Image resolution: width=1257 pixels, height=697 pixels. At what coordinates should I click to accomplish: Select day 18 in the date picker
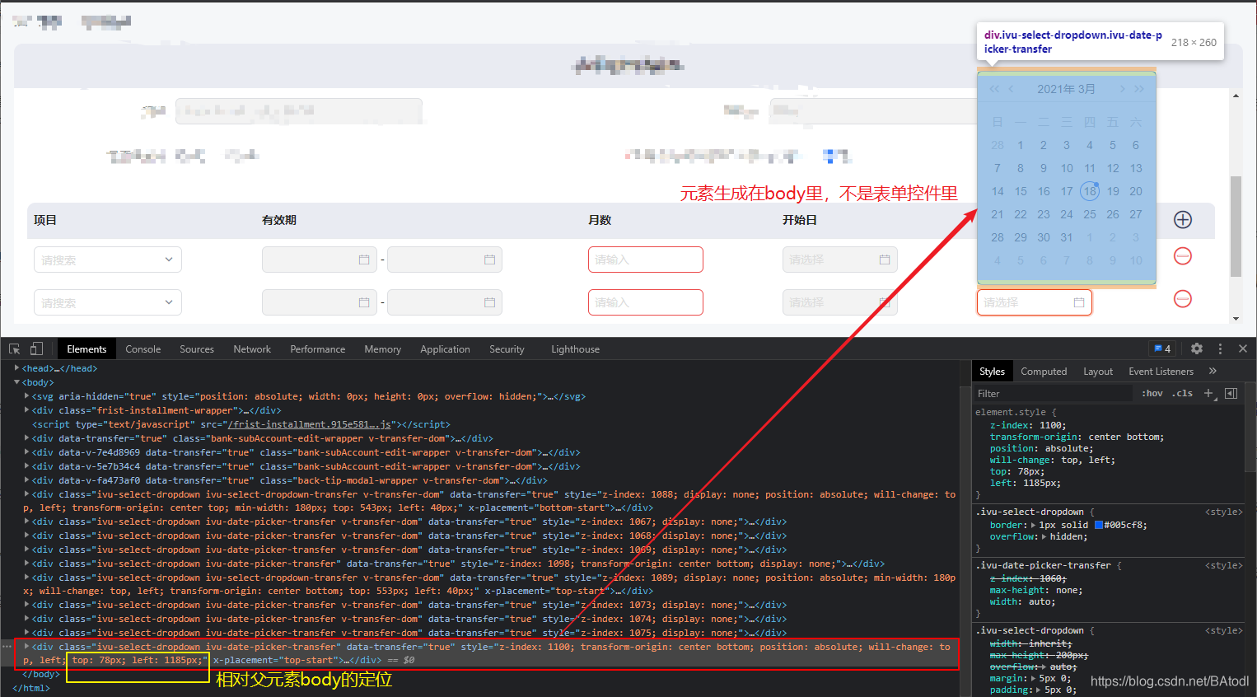coord(1090,191)
